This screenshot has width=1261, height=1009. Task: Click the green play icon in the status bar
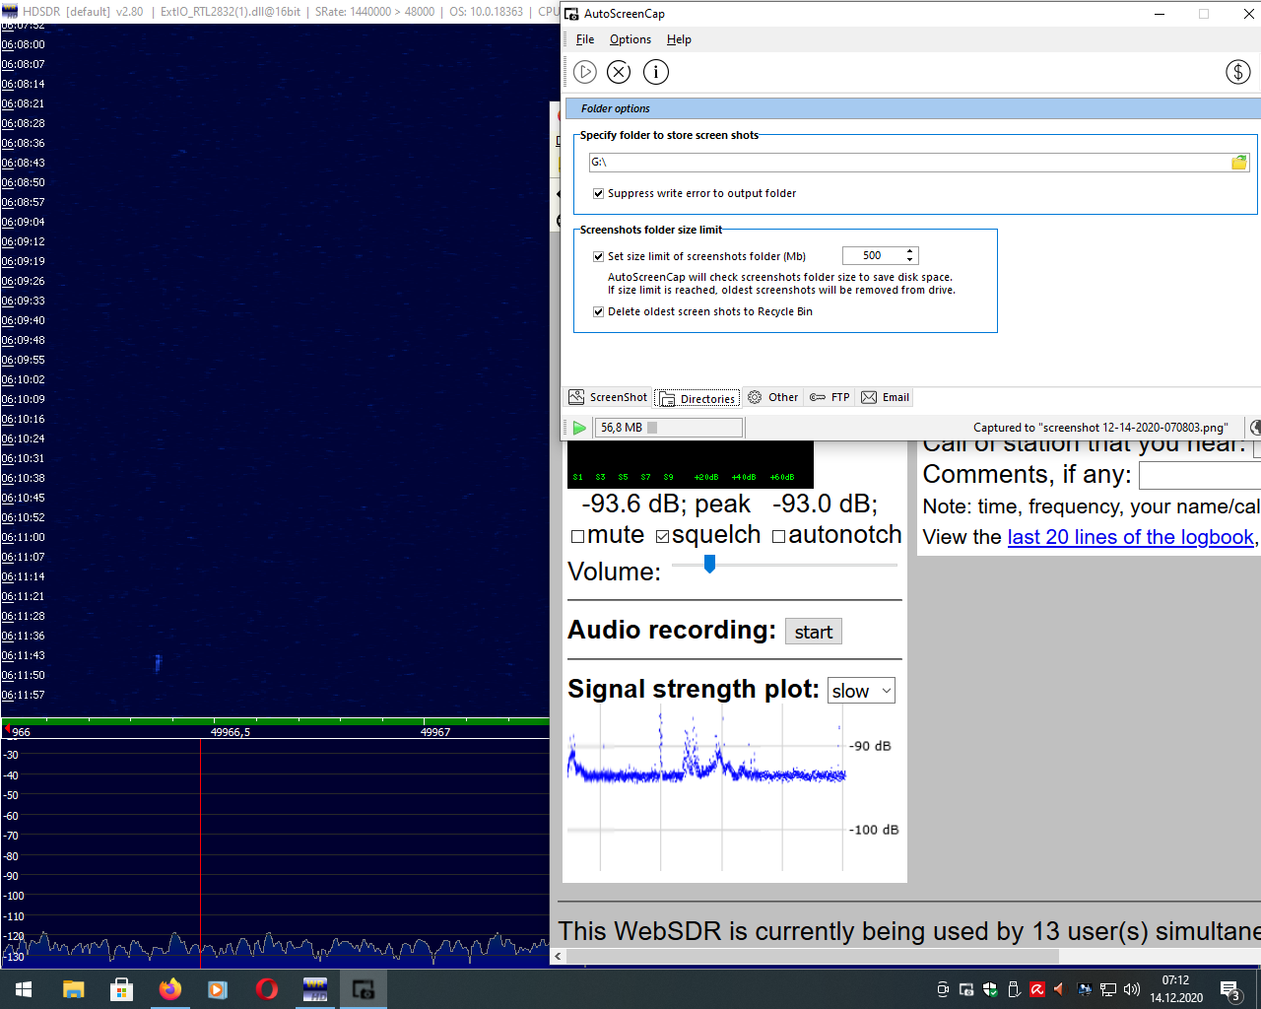pyautogui.click(x=579, y=428)
